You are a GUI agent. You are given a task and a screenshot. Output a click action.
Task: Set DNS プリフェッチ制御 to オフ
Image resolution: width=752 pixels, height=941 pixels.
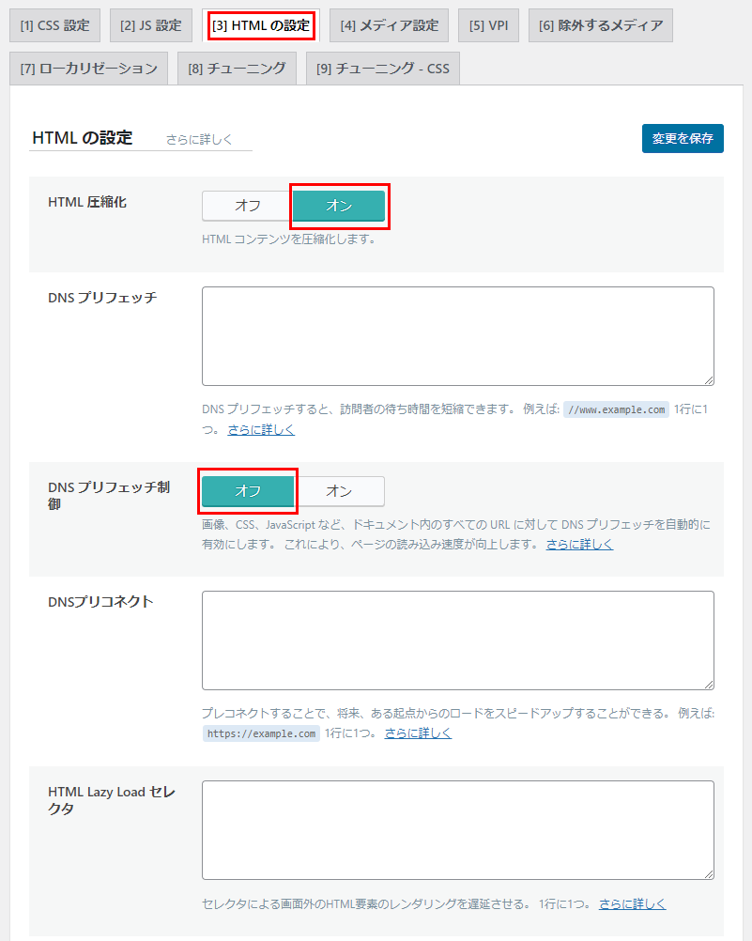tap(248, 491)
